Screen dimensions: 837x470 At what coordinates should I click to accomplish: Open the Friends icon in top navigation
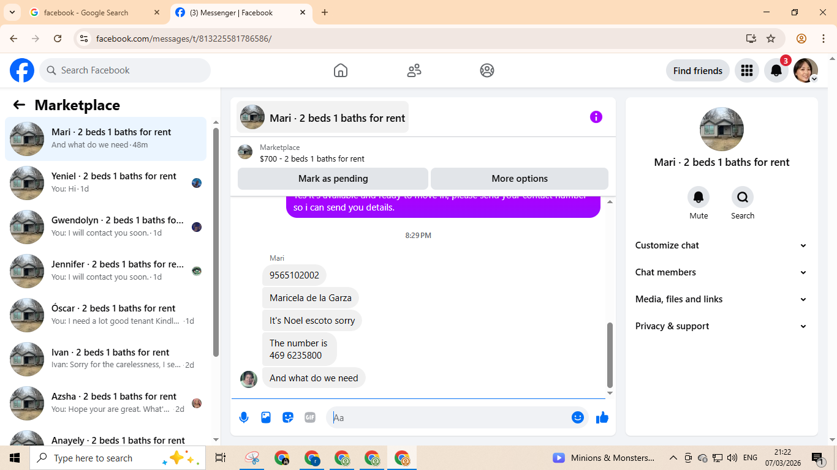click(414, 70)
